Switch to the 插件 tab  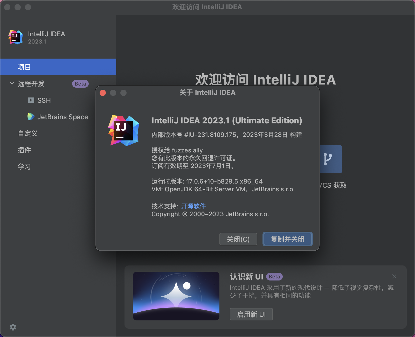click(24, 150)
